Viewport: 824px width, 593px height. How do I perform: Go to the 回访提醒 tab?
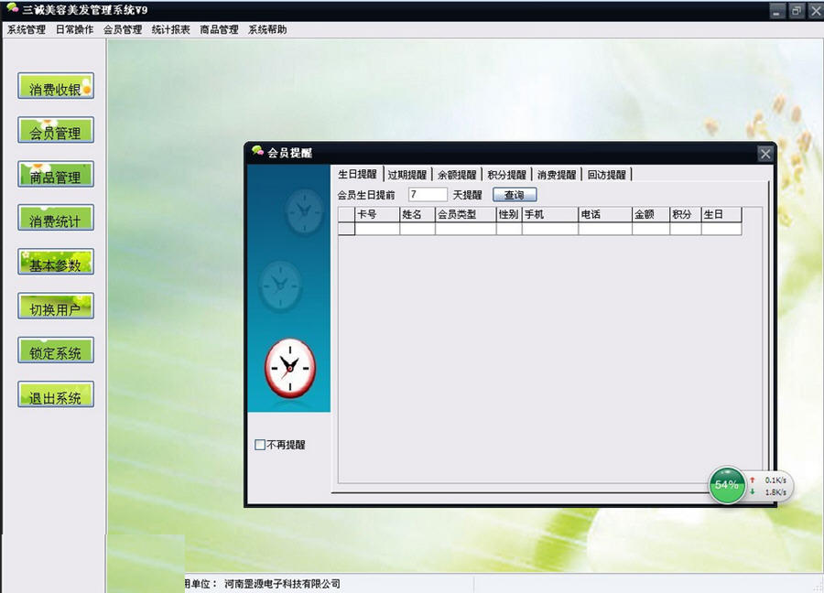[x=606, y=175]
